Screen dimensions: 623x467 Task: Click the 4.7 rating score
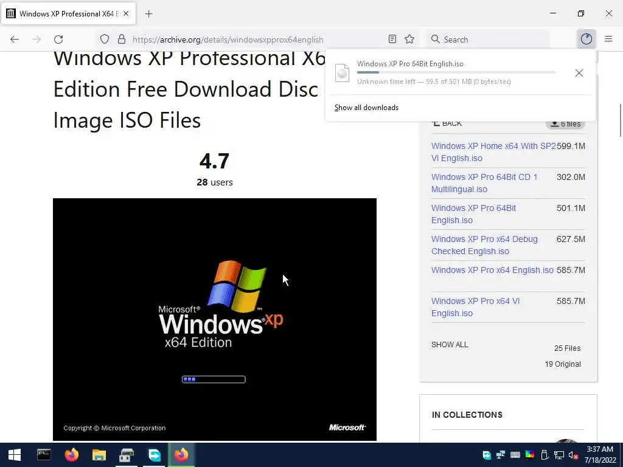point(215,161)
